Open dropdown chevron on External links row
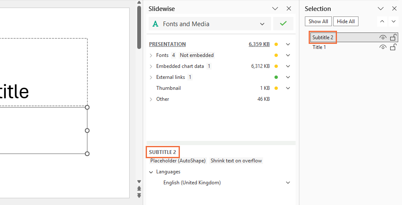Image resolution: width=402 pixels, height=205 pixels. click(x=288, y=77)
